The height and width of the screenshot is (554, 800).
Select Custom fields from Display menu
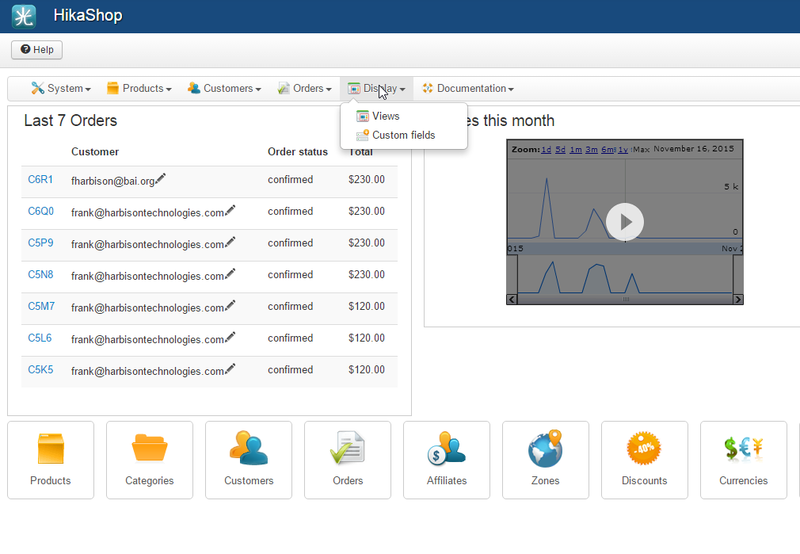[x=403, y=136]
